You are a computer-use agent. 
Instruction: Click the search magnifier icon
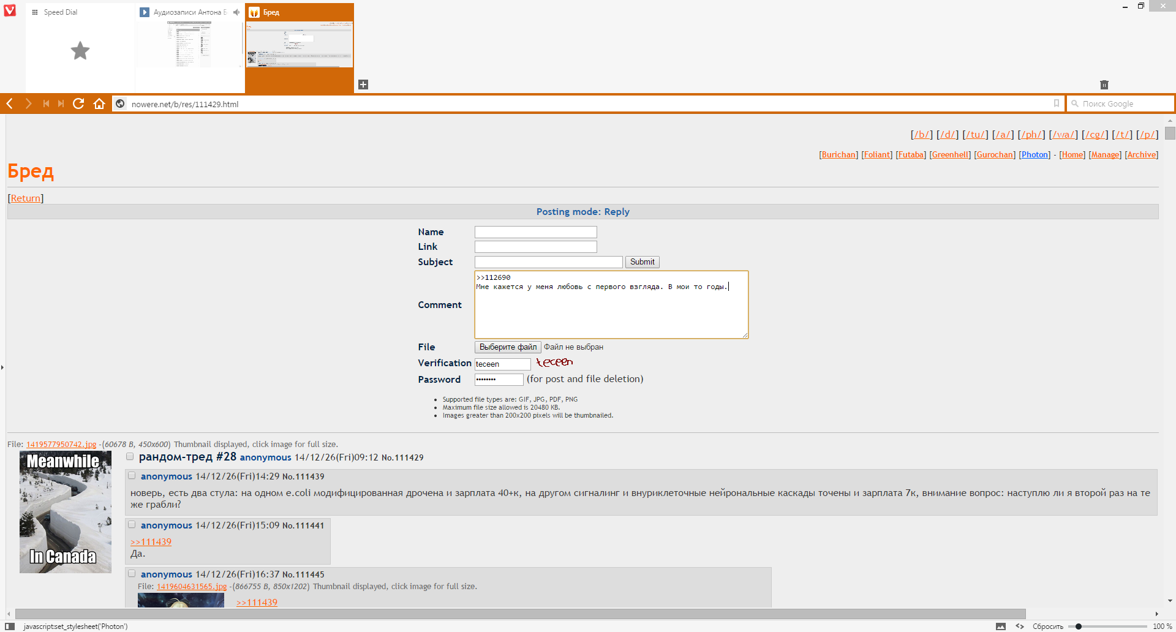coord(1074,103)
